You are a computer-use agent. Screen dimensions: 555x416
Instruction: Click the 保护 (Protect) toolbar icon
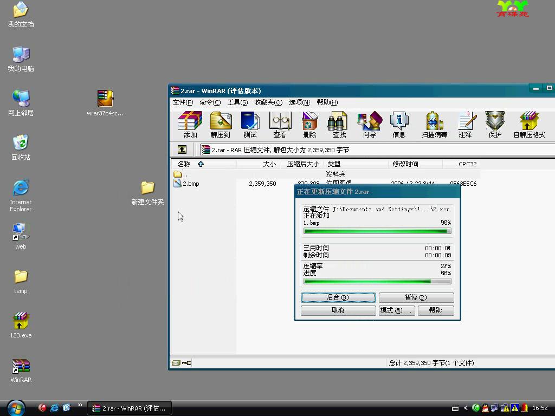click(x=495, y=124)
